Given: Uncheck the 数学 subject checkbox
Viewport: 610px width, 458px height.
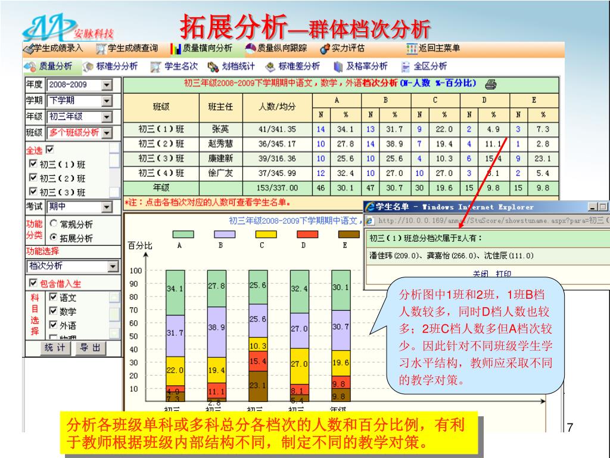Looking at the screenshot, I should click(x=53, y=311).
